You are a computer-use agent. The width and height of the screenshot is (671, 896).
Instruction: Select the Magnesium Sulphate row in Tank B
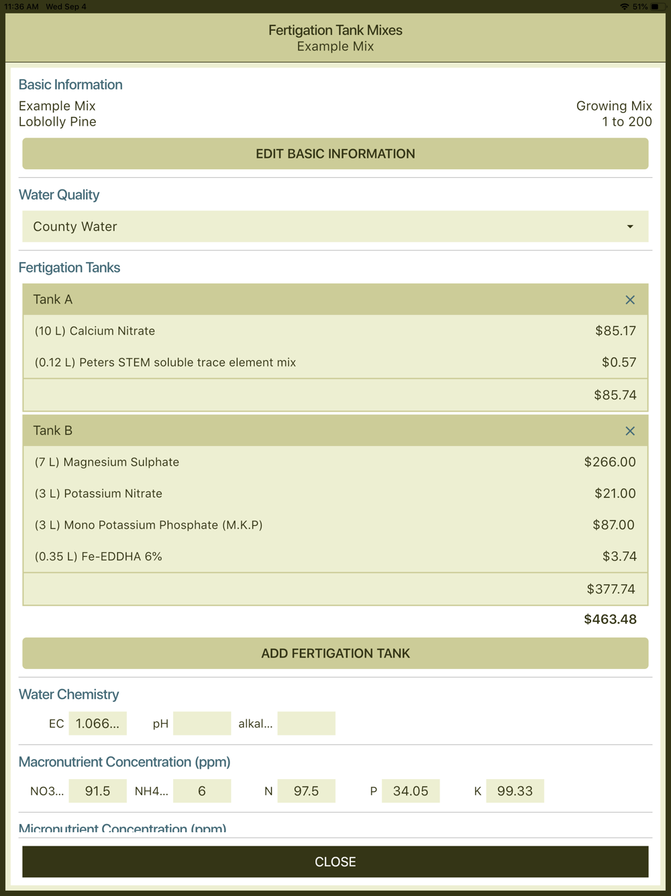click(x=335, y=462)
